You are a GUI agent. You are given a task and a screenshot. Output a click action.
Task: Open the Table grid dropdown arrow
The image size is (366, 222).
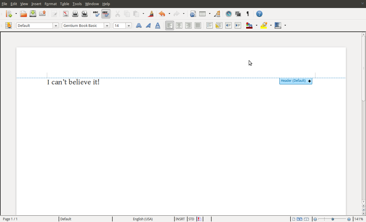[210, 14]
